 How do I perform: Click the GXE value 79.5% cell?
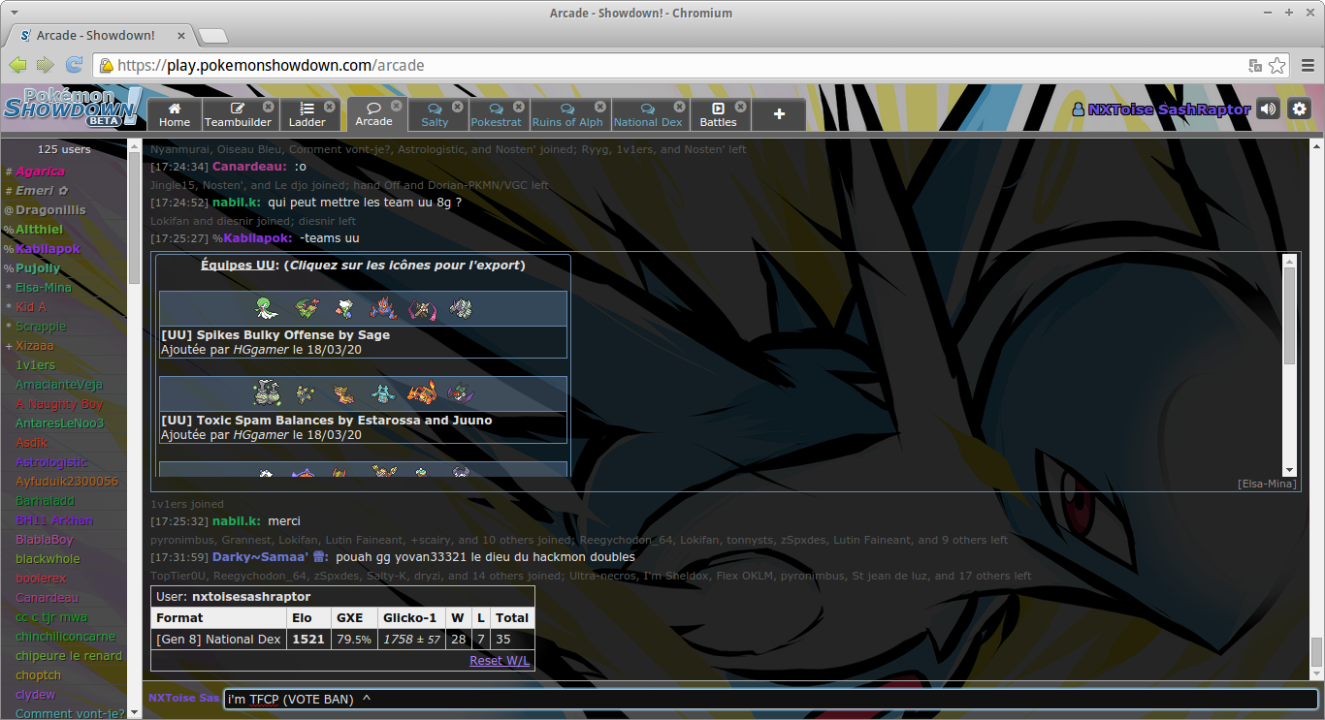(353, 640)
